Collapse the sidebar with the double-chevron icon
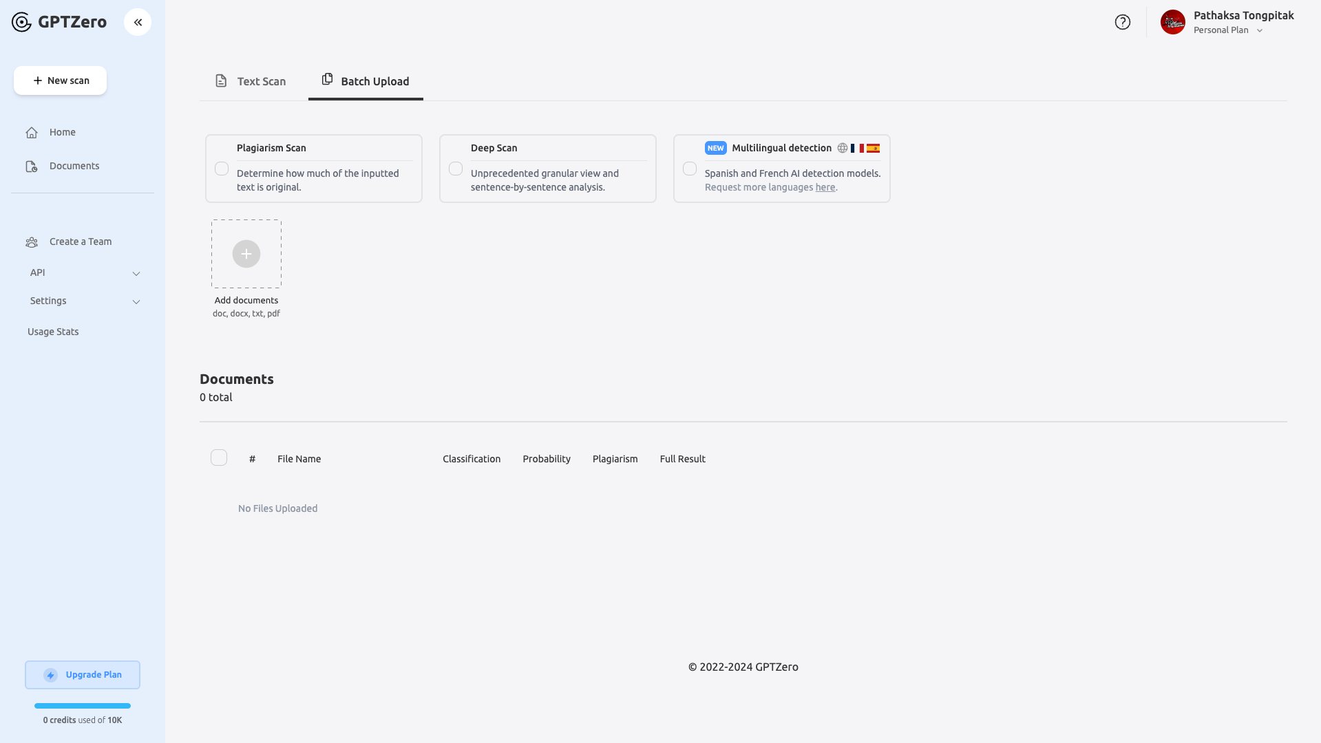 [x=138, y=22]
